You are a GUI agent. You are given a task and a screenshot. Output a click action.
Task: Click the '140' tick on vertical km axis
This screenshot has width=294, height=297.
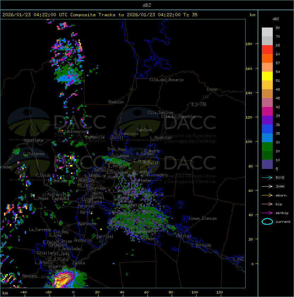click(249, 93)
